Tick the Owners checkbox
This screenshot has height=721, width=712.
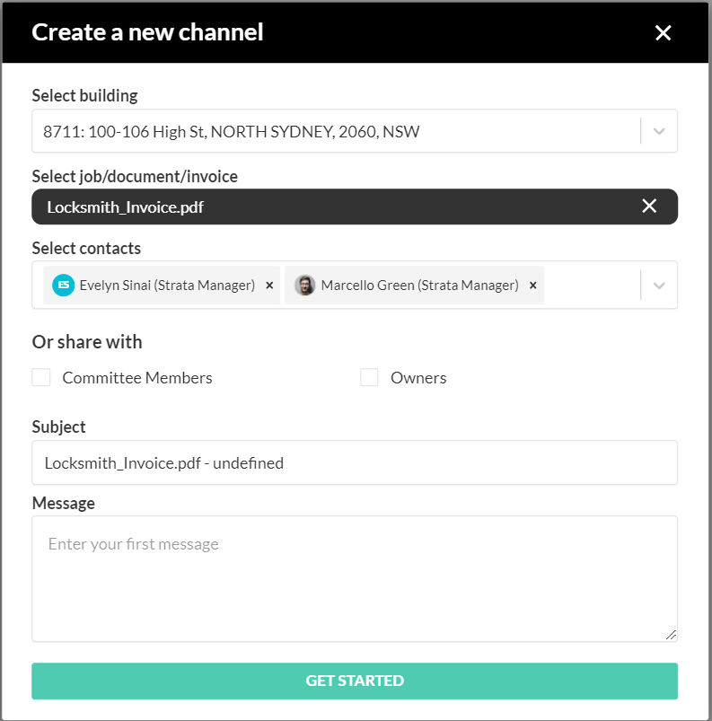coord(369,378)
